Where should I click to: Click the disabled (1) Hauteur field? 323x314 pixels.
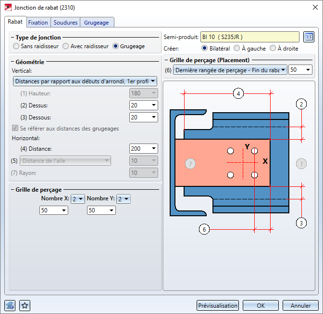coord(144,93)
